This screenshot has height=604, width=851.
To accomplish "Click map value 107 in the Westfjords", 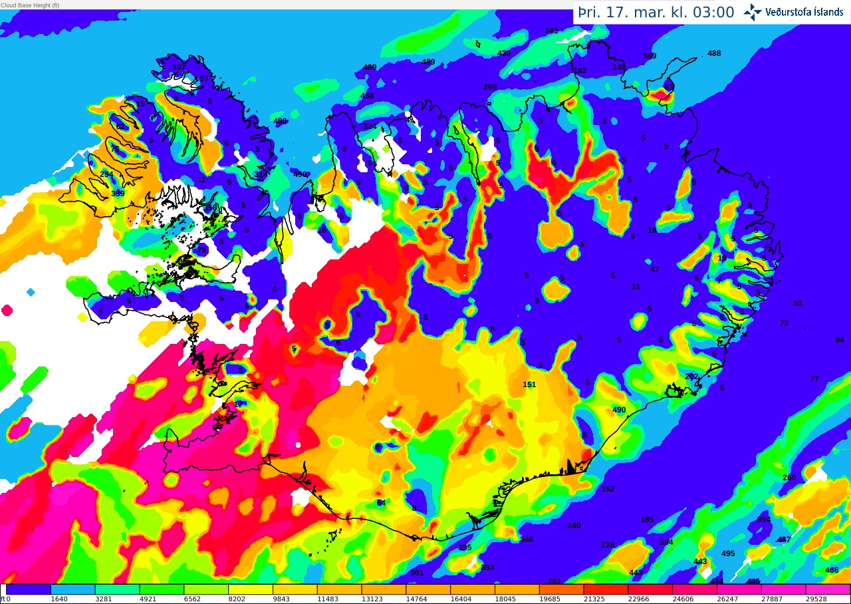I will point(179,67).
